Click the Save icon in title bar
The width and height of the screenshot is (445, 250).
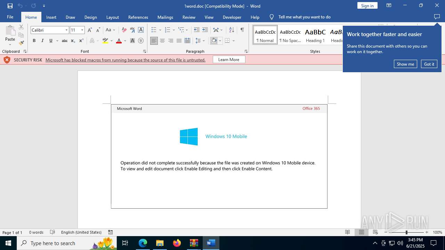(x=10, y=6)
